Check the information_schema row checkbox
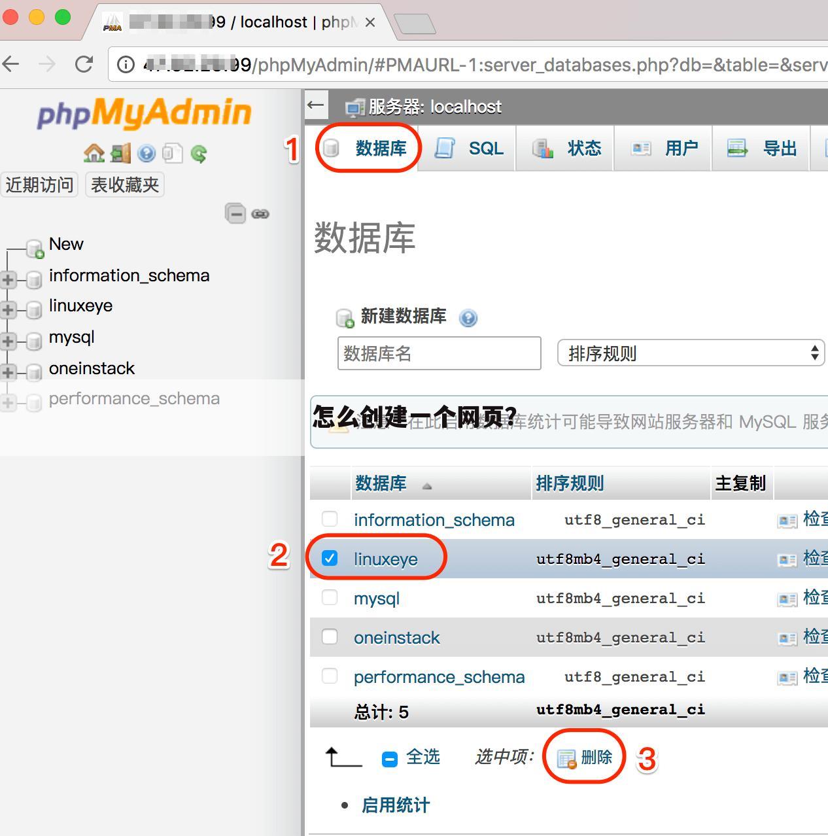 click(330, 519)
